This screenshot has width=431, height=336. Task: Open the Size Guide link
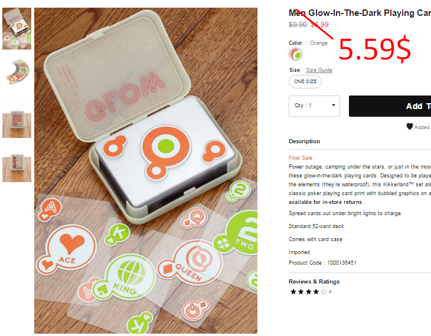tap(319, 70)
